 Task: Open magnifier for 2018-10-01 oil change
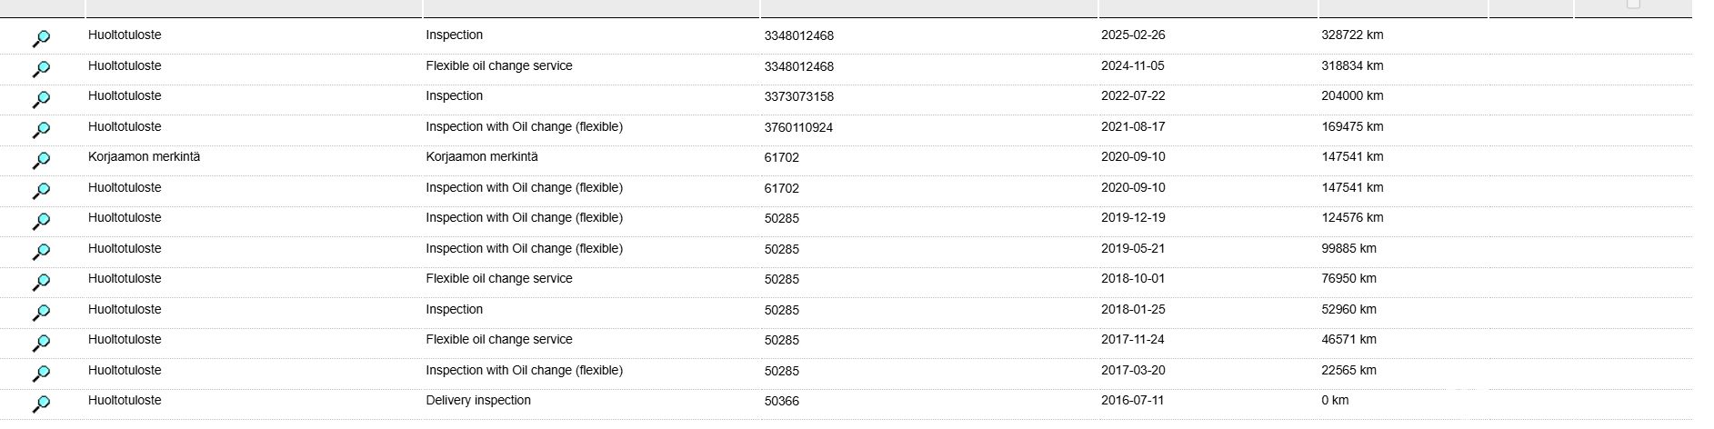41,282
